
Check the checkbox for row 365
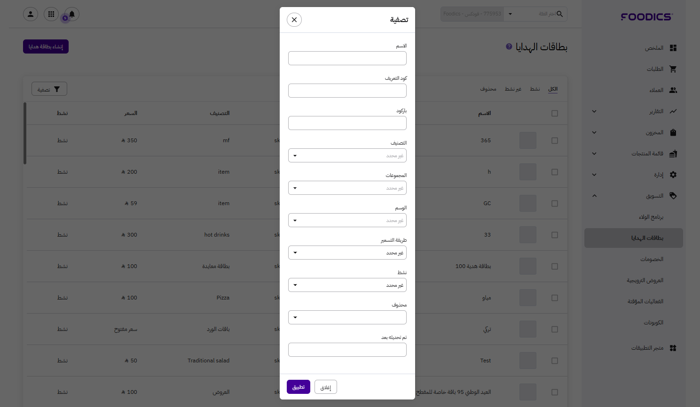555,141
